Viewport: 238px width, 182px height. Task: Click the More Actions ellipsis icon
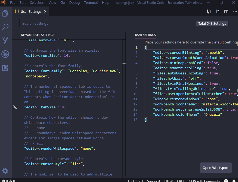[x=234, y=11]
